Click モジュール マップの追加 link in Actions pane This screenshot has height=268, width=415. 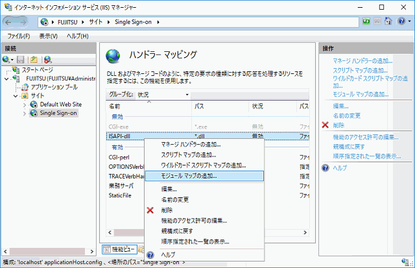point(361,94)
